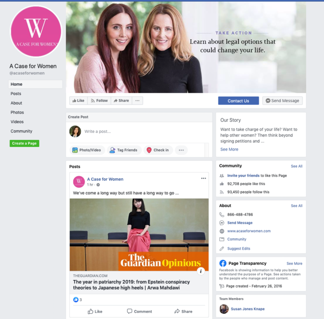The width and height of the screenshot is (324, 319).
Task: Toggle Follow for A Case for Women
Action: pyautogui.click(x=99, y=100)
